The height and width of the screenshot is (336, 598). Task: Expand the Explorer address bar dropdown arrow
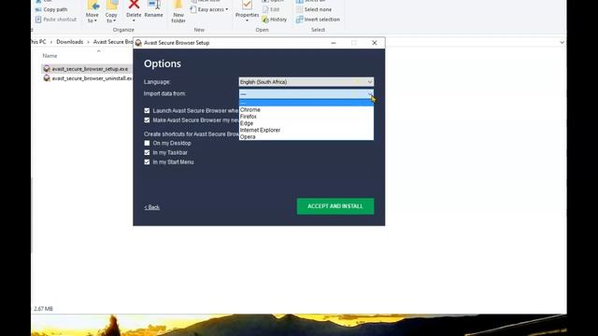click(562, 42)
